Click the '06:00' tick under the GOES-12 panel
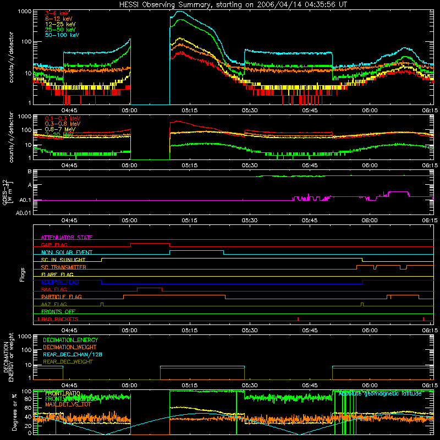The height and width of the screenshot is (440, 440). click(x=370, y=221)
